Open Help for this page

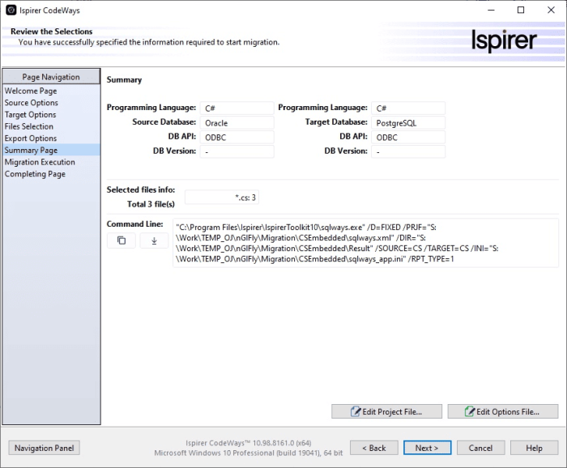(534, 448)
